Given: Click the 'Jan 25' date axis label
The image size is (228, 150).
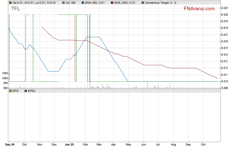Looking at the screenshot, I should point(69,145).
